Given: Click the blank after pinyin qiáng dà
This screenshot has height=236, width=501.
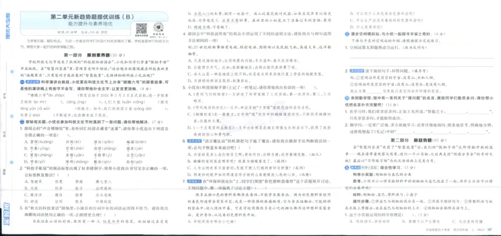Looking at the screenshot, I should click(x=159, y=108).
